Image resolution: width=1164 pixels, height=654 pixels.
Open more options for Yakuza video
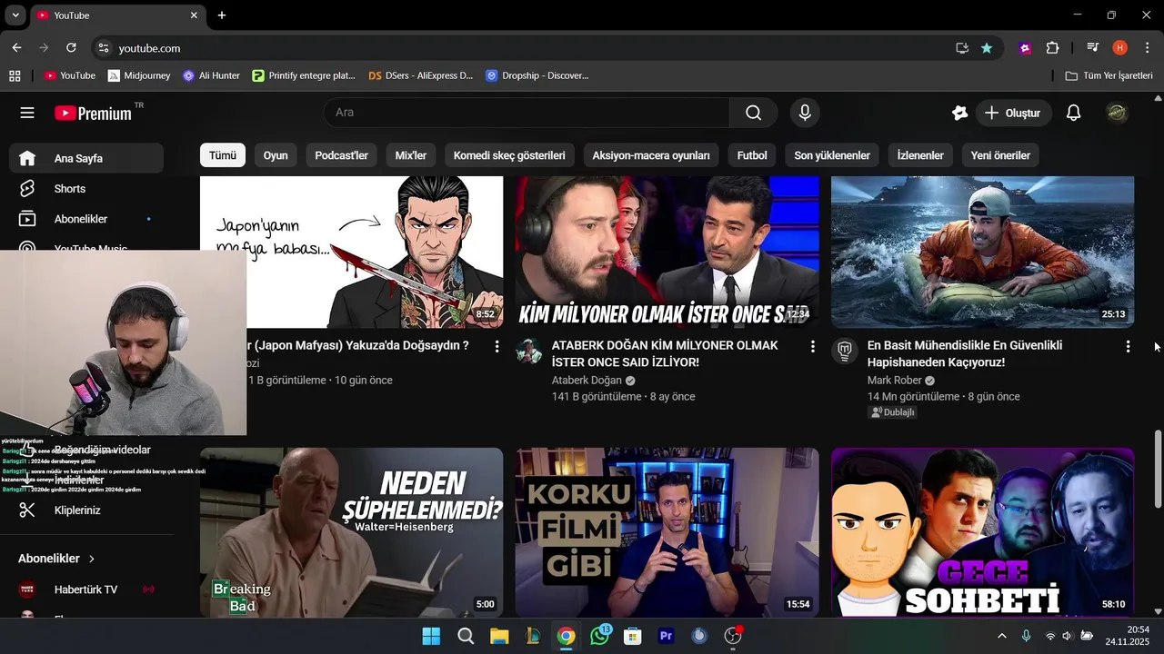(x=497, y=346)
